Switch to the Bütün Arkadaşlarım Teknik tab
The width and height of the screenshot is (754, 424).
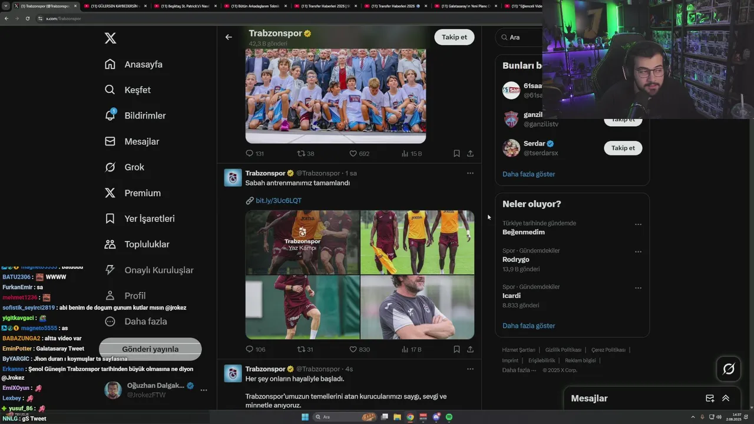coord(254,6)
